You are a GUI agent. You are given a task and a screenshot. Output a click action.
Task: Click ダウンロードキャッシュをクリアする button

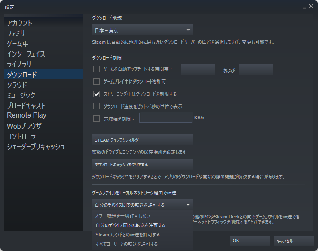[x=142, y=165]
